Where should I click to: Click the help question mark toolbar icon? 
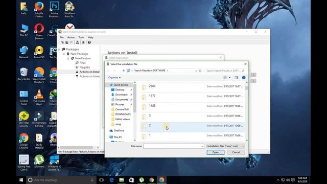pos(89,42)
